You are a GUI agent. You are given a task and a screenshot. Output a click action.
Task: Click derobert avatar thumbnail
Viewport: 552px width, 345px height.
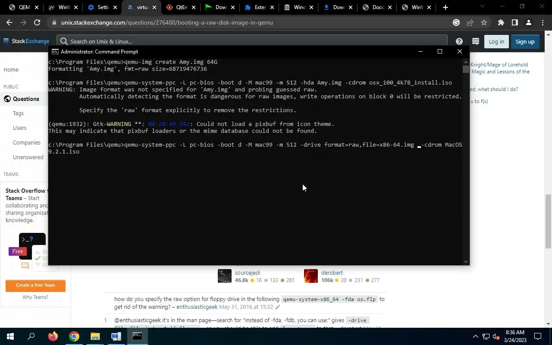point(311,276)
